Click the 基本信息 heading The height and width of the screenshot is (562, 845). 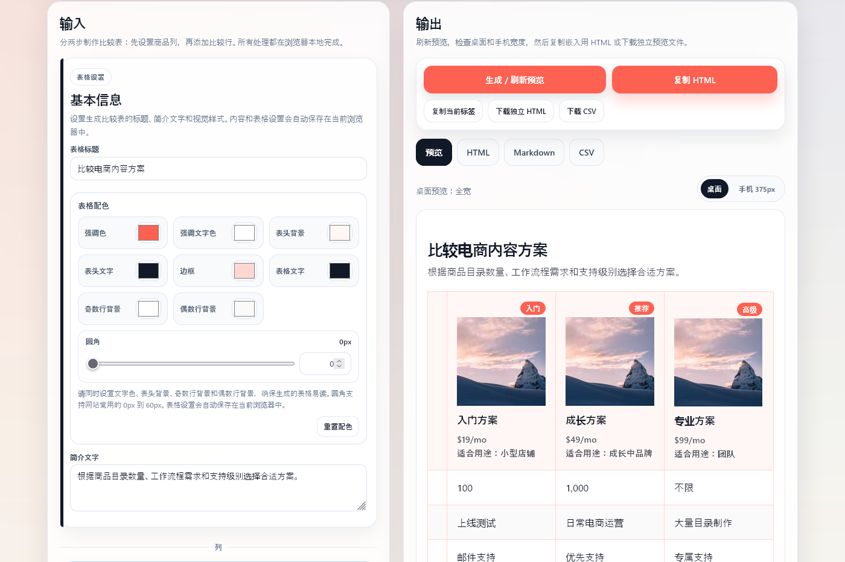tap(96, 100)
